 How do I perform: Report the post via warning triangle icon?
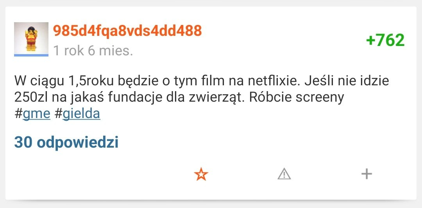point(284,174)
